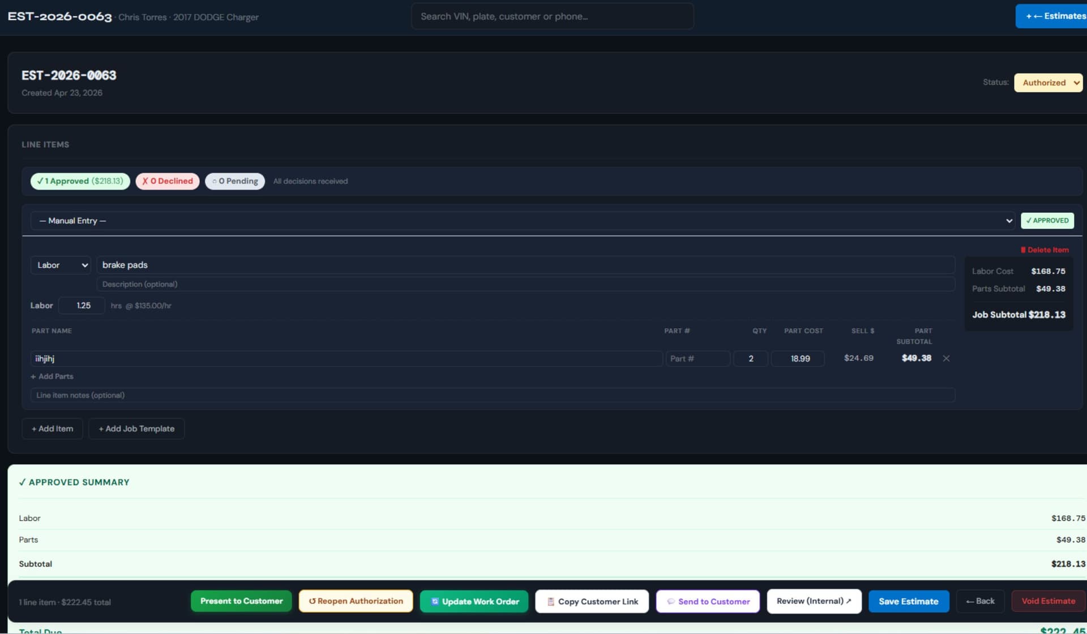Select the 0 Pending filter pill
The height and width of the screenshot is (634, 1087).
[x=235, y=181]
